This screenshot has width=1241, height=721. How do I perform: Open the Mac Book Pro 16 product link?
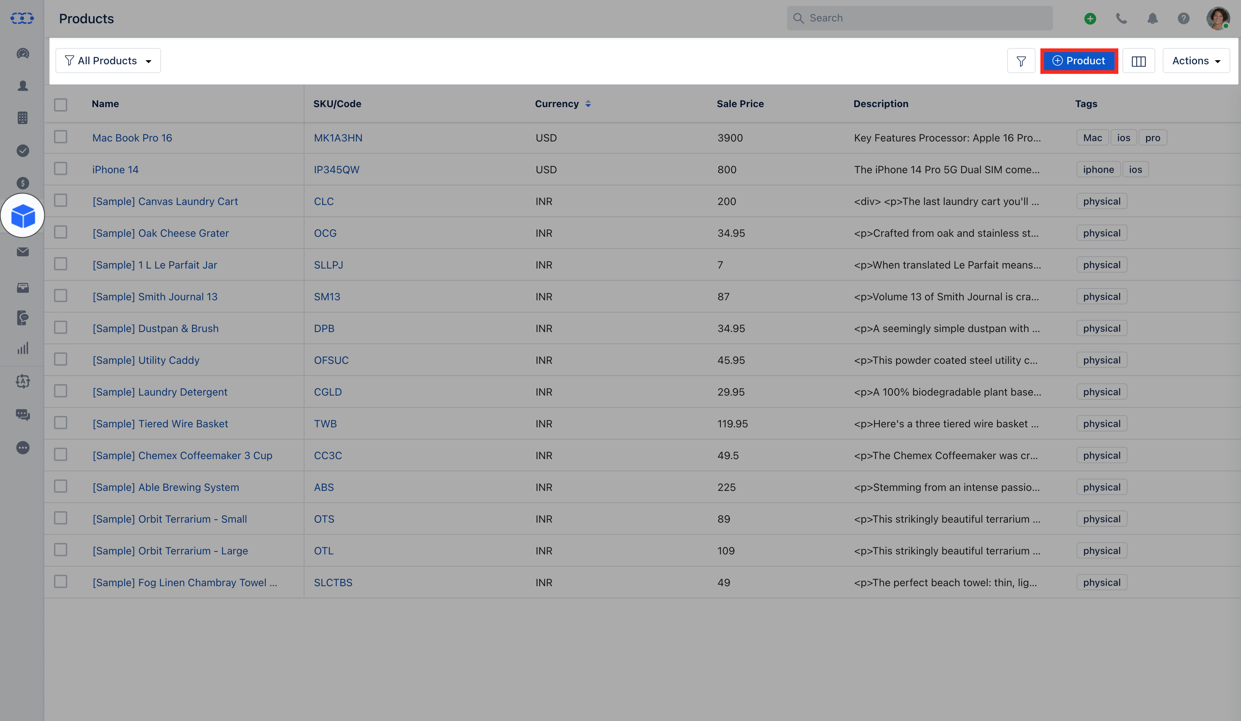[x=132, y=138]
